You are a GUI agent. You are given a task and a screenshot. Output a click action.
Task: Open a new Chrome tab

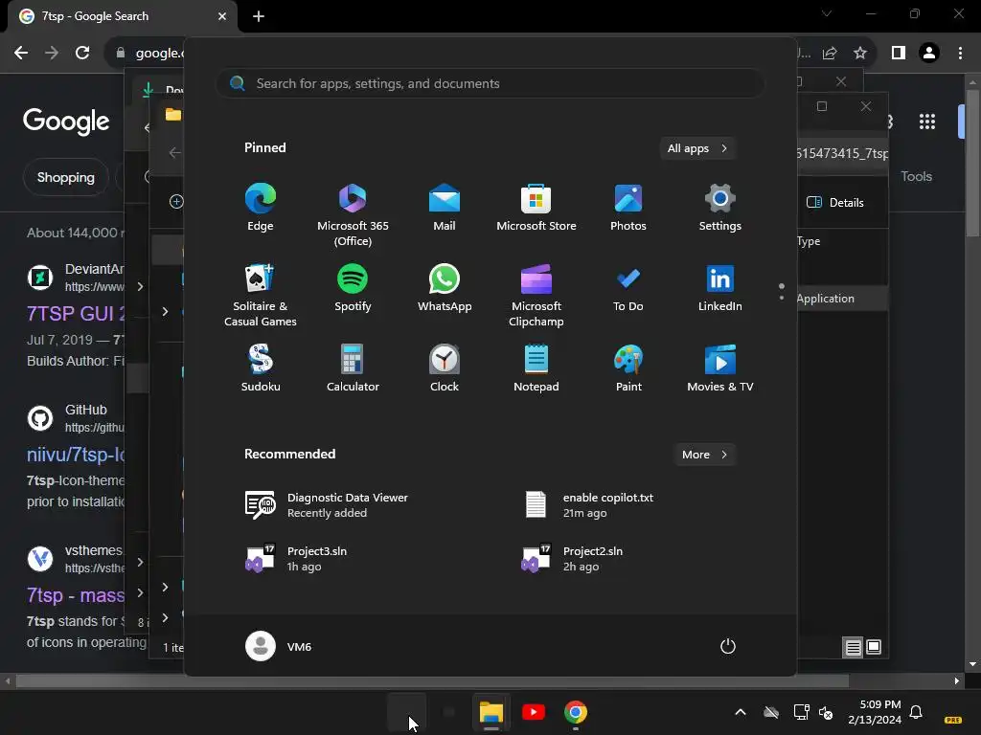259,16
